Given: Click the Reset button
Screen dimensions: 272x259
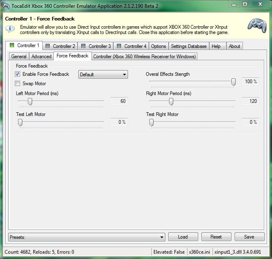Looking at the screenshot, I should pyautogui.click(x=216, y=237).
